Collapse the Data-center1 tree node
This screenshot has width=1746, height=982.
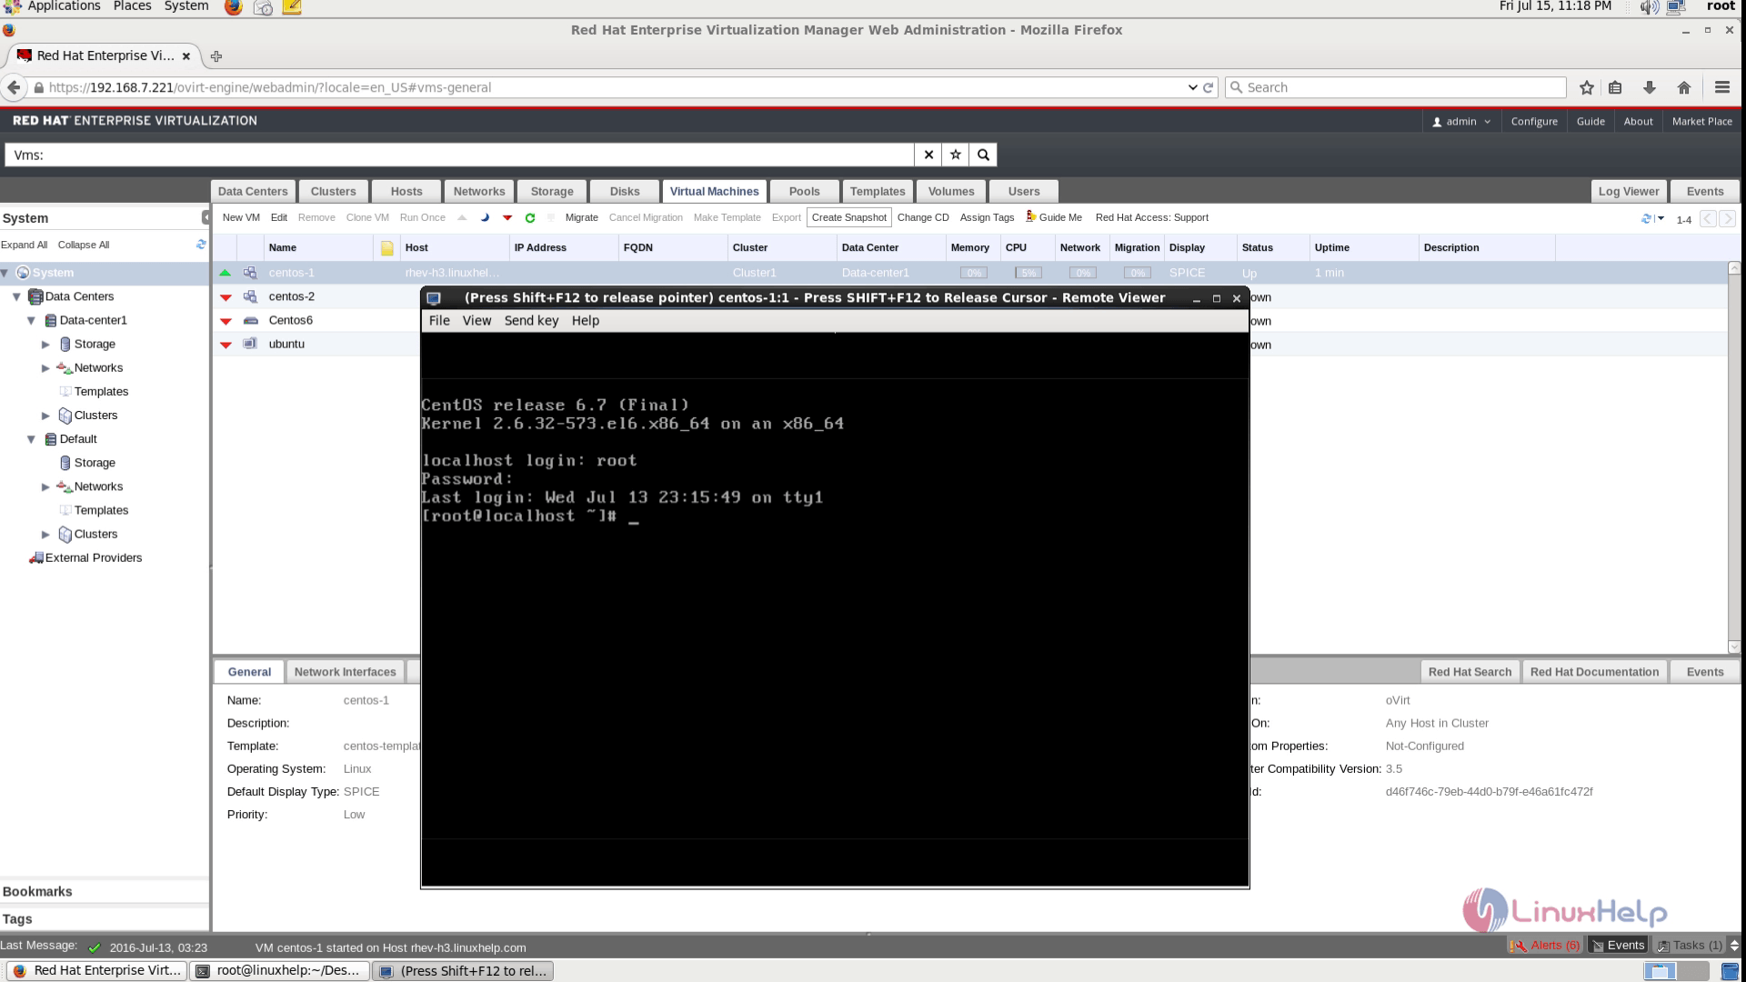(x=31, y=320)
